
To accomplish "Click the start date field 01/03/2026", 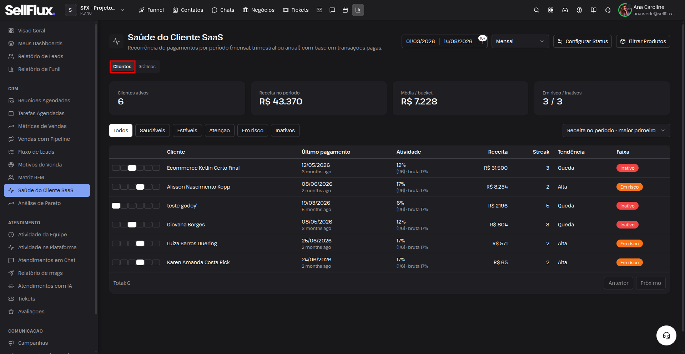I will pyautogui.click(x=420, y=41).
